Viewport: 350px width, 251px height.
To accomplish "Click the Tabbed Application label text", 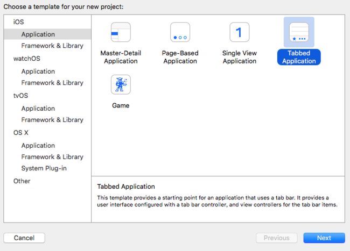I will pos(299,57).
